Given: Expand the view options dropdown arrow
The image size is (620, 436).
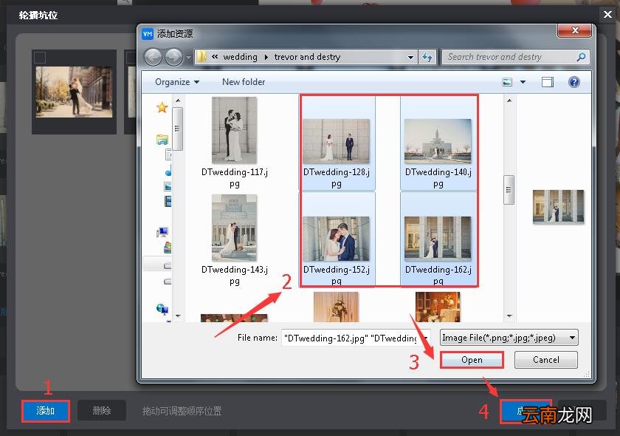Looking at the screenshot, I should coord(523,82).
